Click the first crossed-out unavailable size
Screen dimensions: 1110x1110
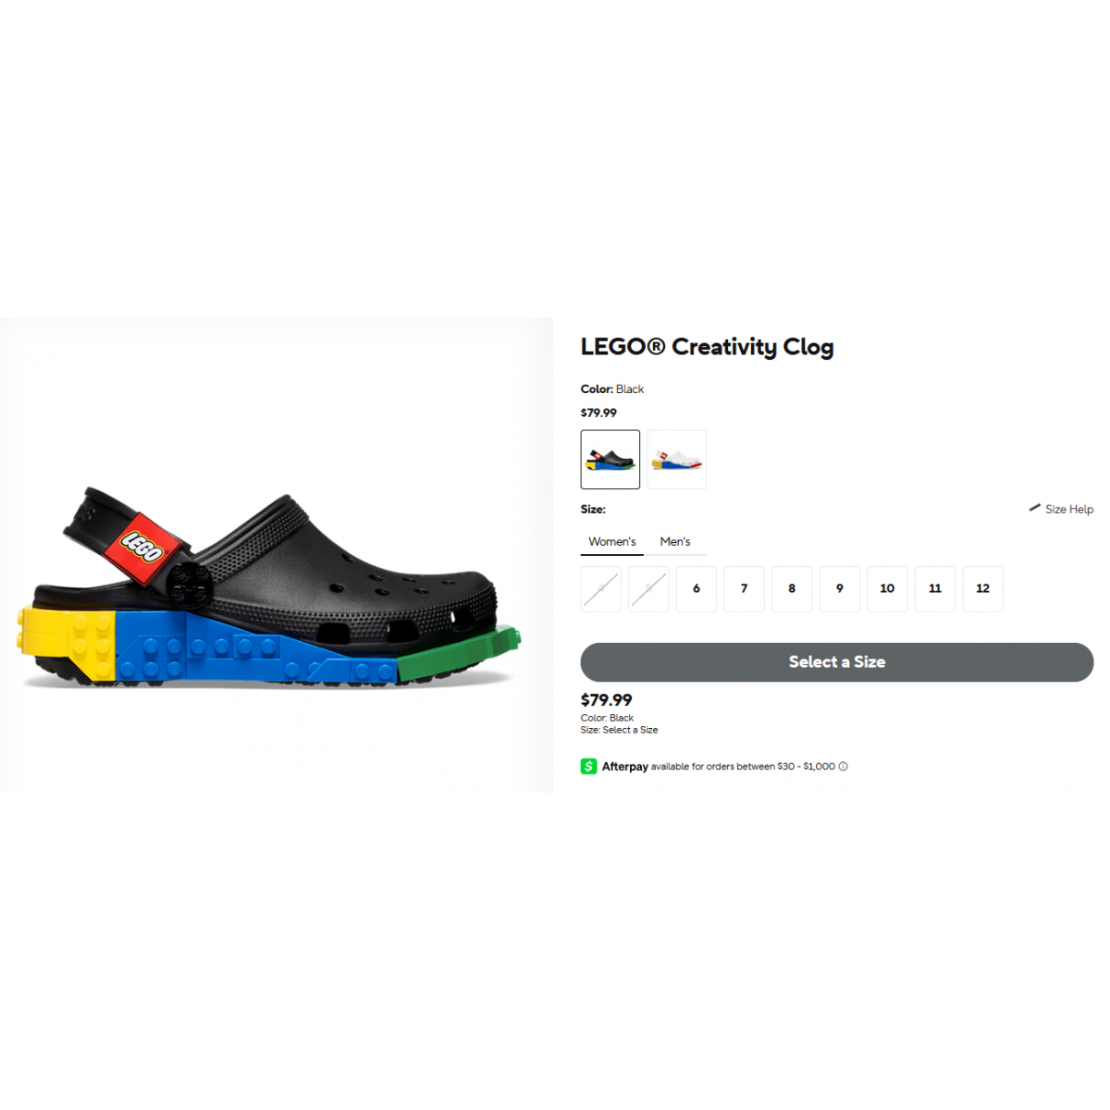coord(601,589)
